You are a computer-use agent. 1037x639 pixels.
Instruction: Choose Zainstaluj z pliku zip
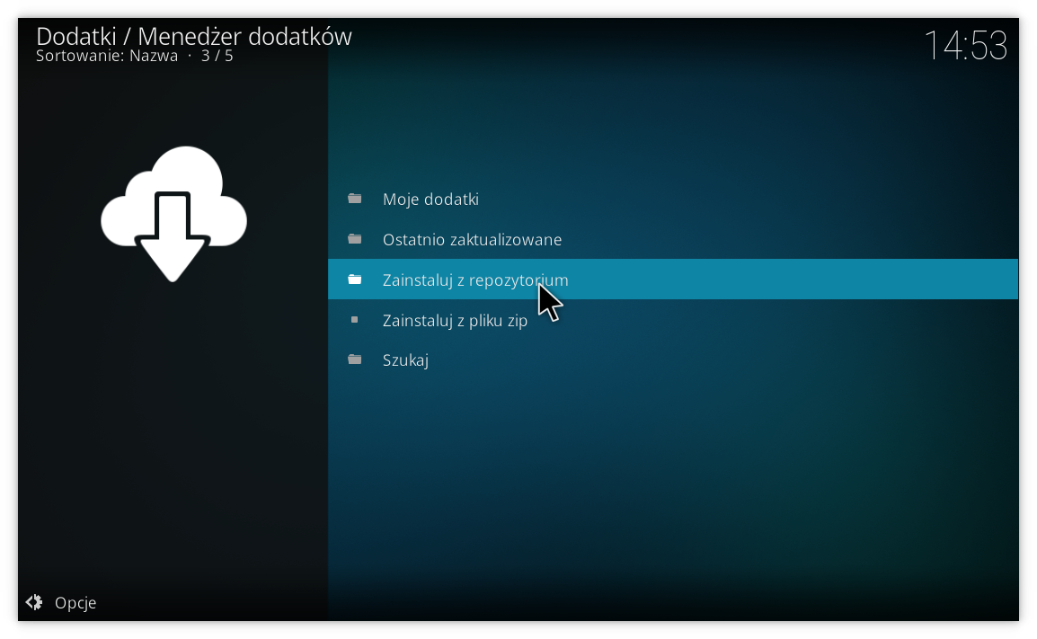tap(672, 320)
